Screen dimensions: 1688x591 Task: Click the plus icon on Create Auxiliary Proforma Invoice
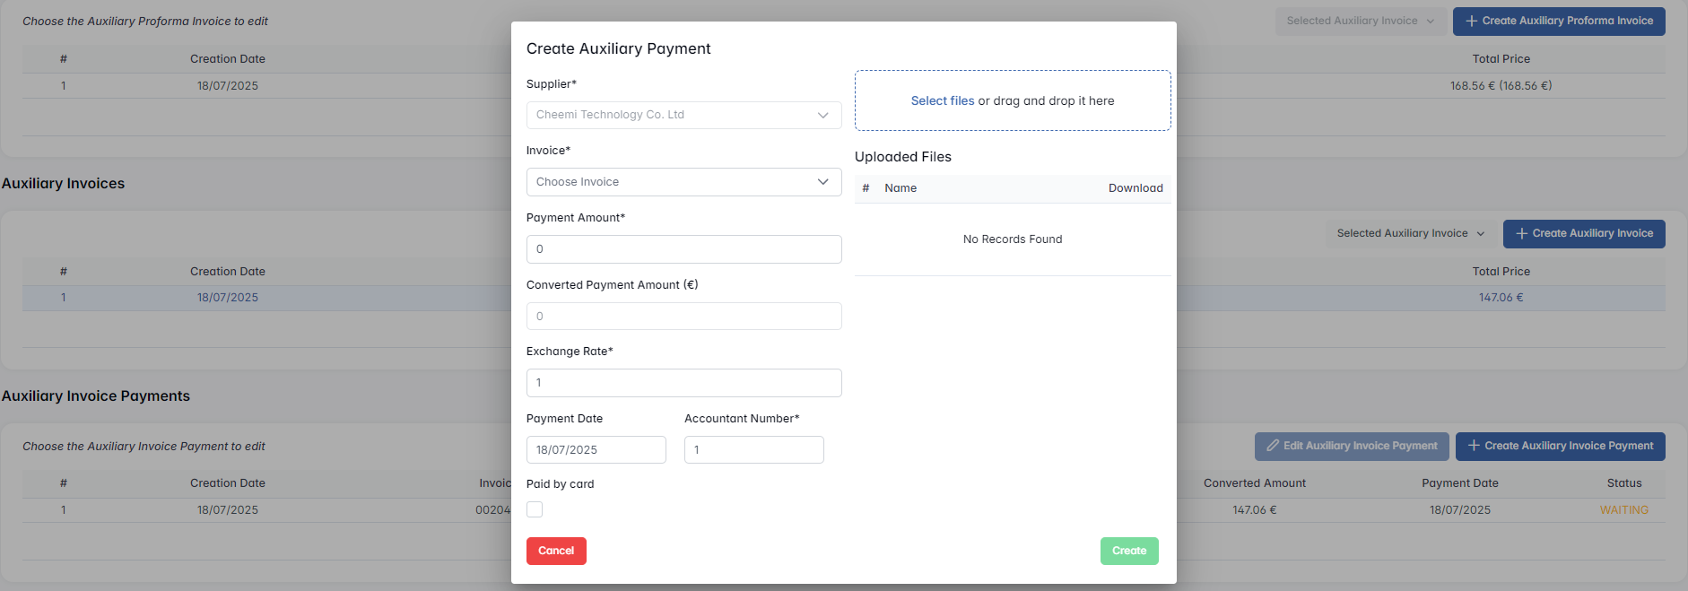click(1471, 21)
